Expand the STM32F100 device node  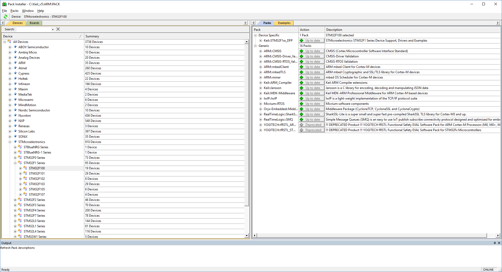coord(21,168)
